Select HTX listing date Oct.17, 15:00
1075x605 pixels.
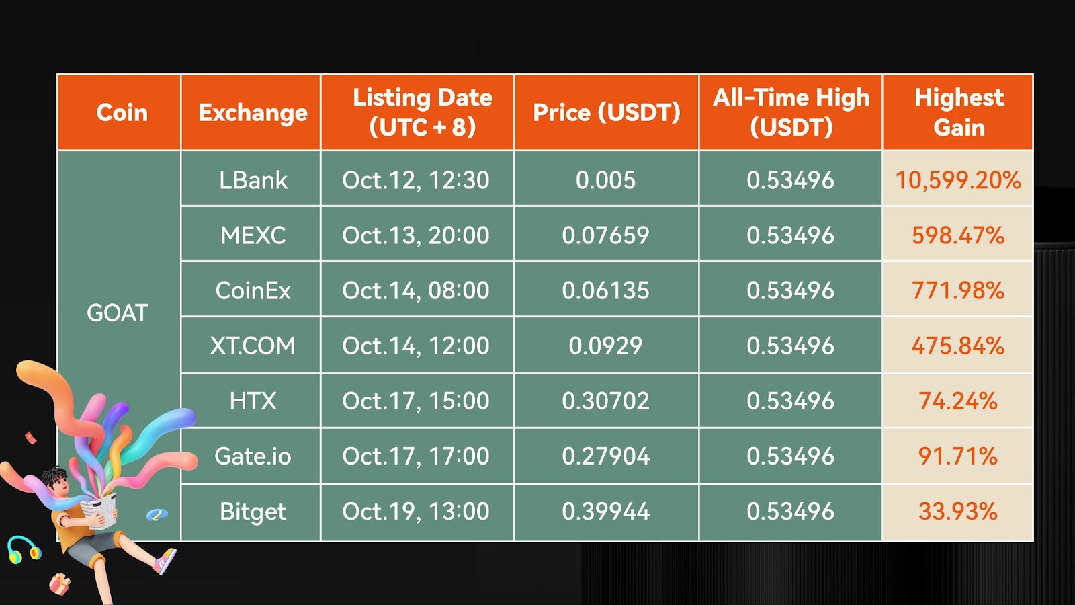[x=417, y=401]
